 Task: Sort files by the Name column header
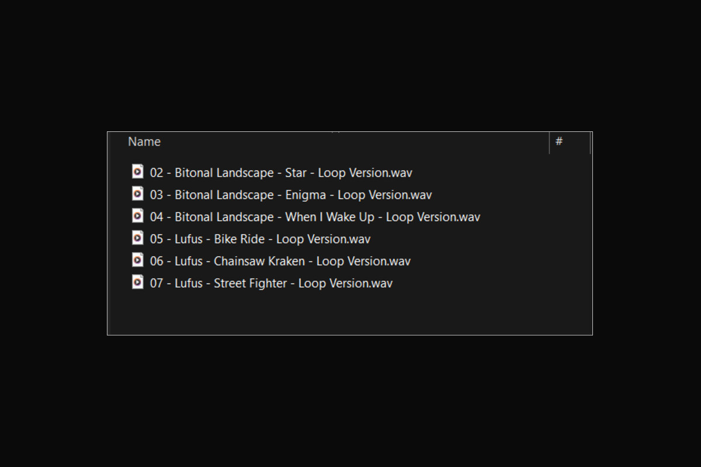[x=144, y=142]
